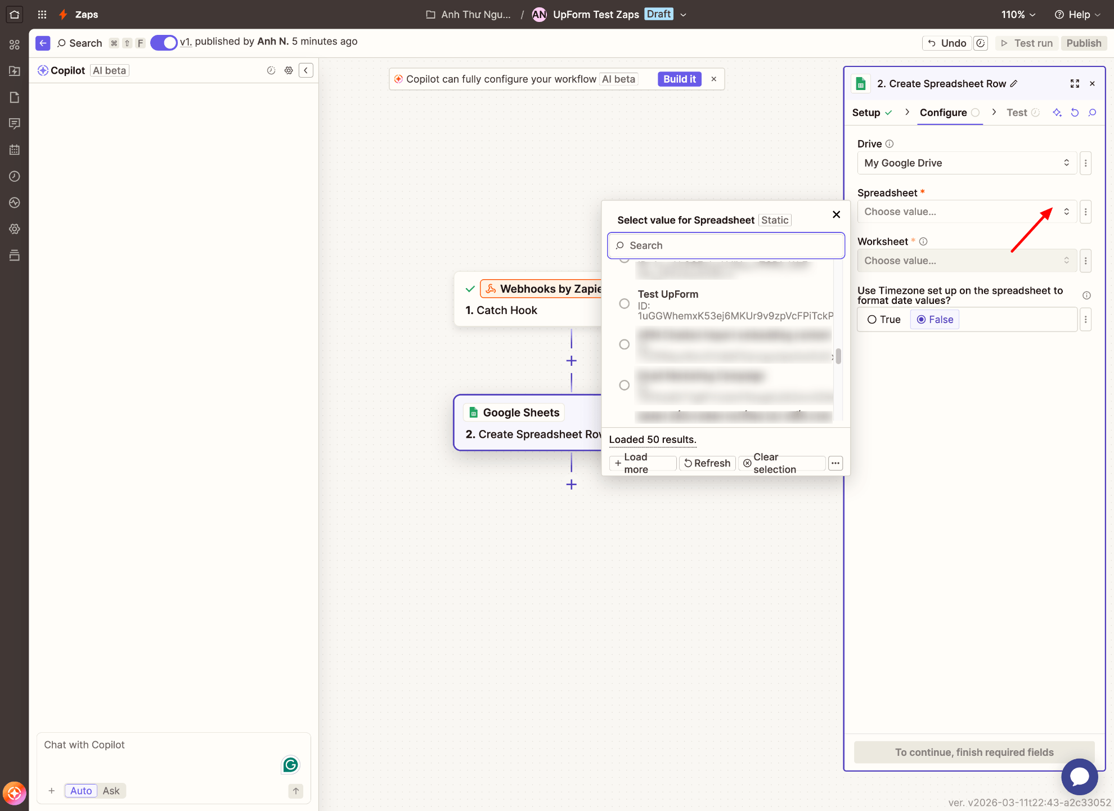Open Copilot history icon
Screen dimensions: 1114x811
click(x=271, y=70)
